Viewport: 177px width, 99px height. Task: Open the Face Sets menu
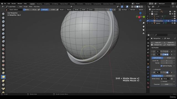coord(37,7)
